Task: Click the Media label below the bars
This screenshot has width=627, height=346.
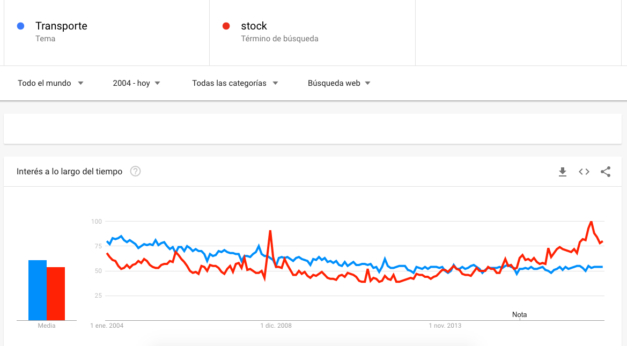Action: tap(46, 325)
